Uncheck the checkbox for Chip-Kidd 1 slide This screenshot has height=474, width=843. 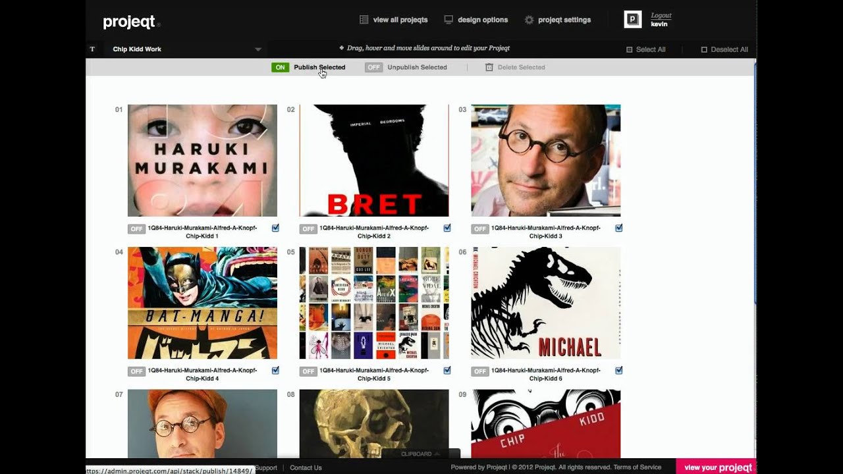tap(275, 228)
